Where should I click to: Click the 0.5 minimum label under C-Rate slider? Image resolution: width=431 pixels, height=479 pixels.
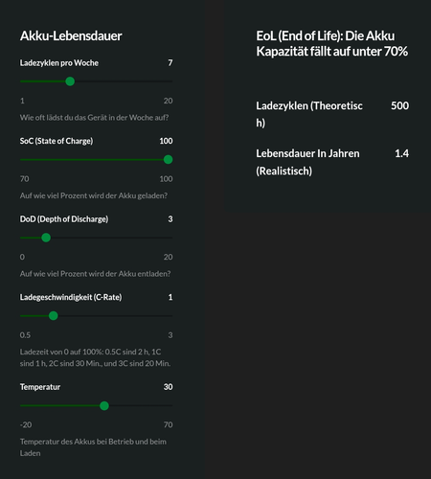(25, 335)
